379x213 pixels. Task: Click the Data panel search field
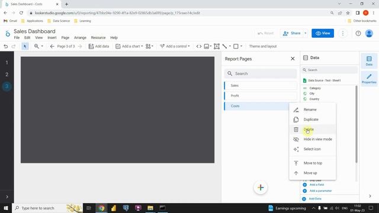pos(330,70)
